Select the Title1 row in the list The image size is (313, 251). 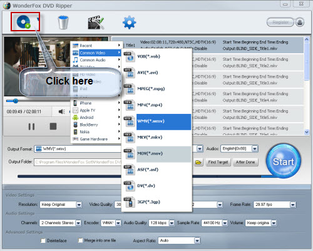208,45
